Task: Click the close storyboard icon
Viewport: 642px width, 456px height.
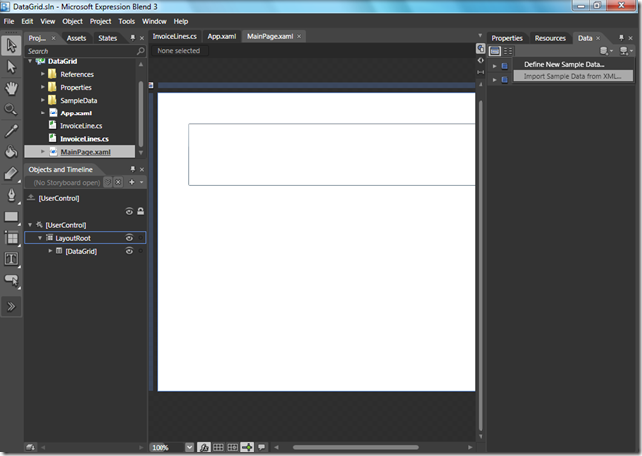Action: (x=118, y=182)
